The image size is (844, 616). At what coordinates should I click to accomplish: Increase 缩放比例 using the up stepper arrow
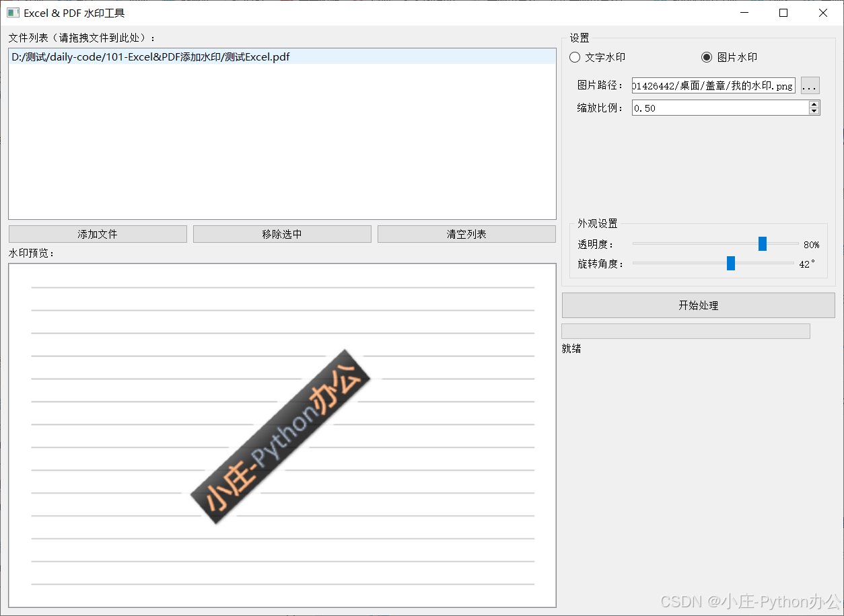814,104
